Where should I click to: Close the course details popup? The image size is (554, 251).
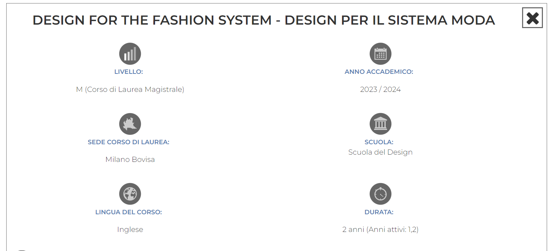click(532, 18)
